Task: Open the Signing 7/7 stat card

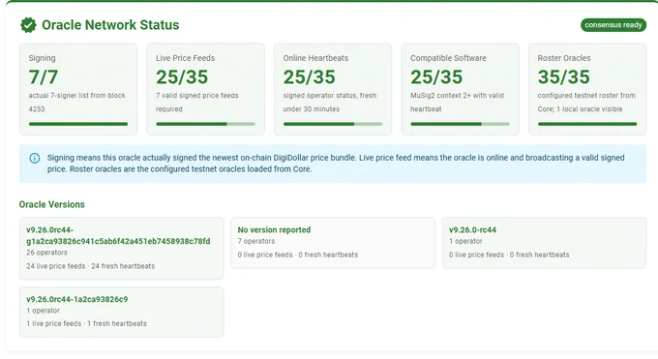Action: tap(78, 89)
